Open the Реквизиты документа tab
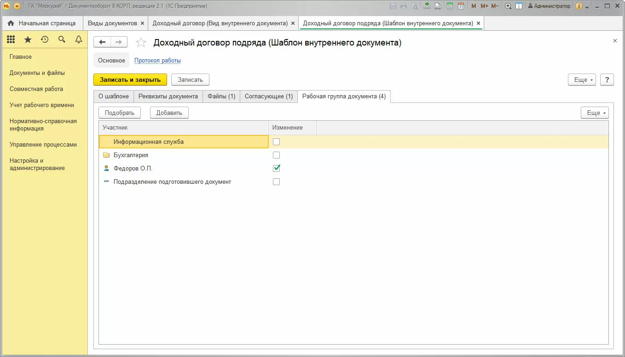The image size is (625, 357). point(168,96)
